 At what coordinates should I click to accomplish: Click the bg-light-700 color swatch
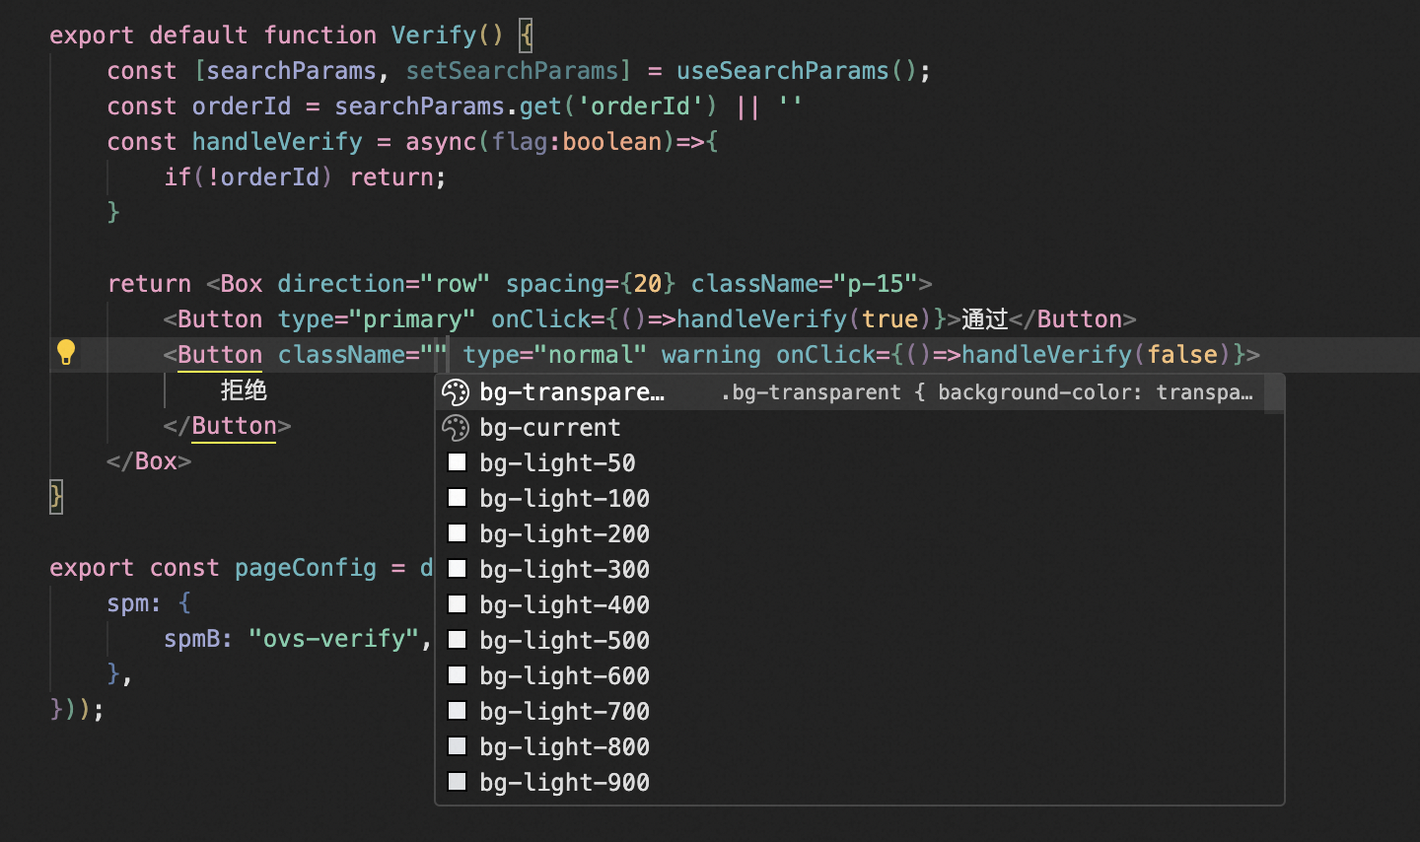click(457, 711)
